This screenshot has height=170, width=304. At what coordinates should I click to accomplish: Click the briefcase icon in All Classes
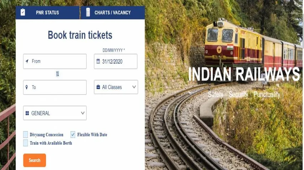click(98, 87)
